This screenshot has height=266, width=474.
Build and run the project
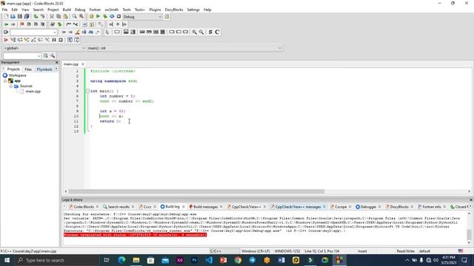coord(105,16)
